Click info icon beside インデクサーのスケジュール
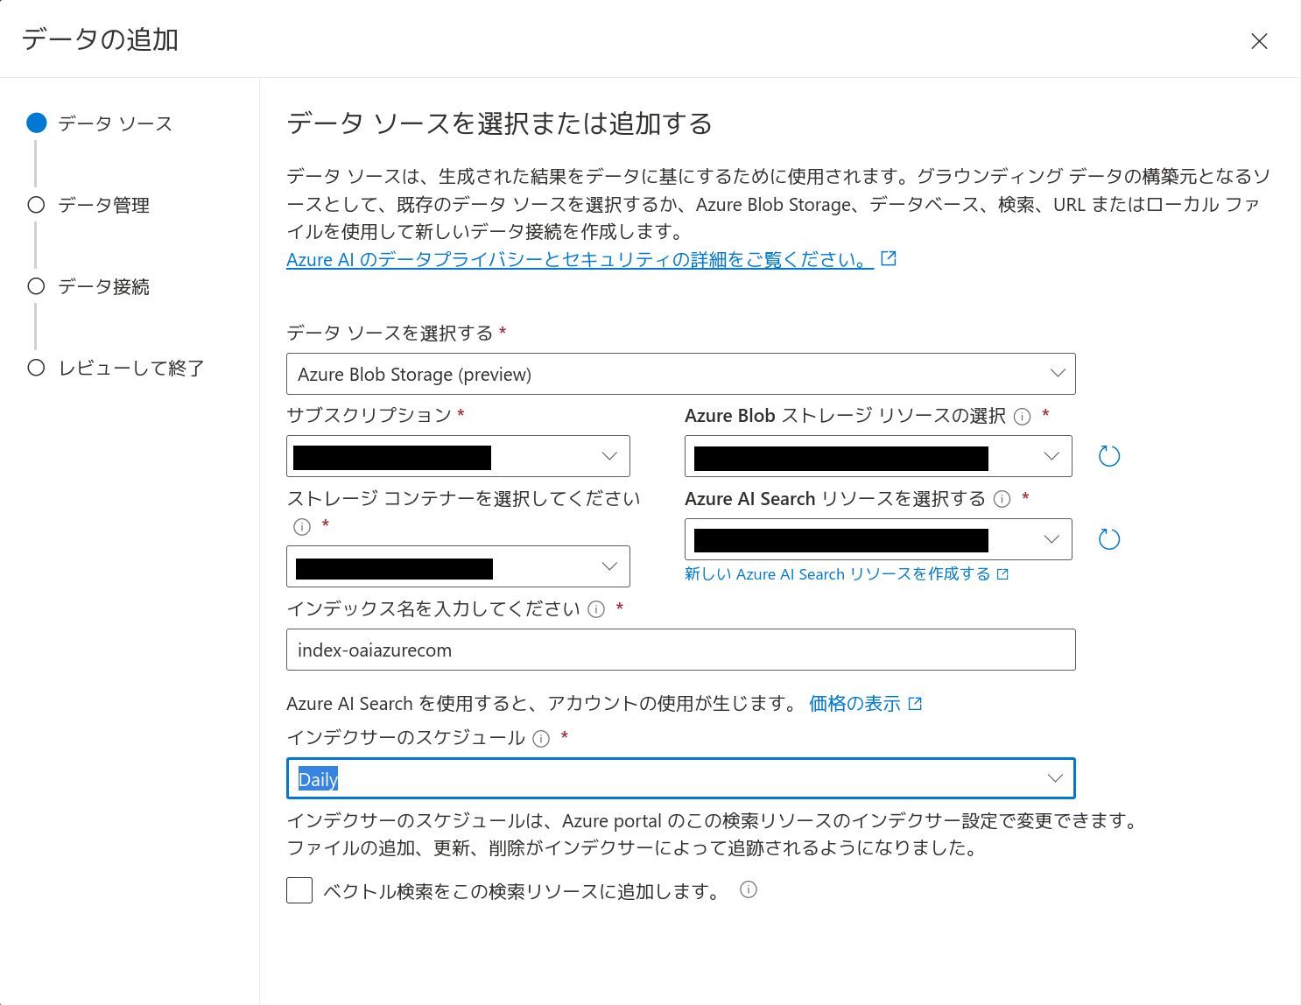The width and height of the screenshot is (1301, 1005). pyautogui.click(x=541, y=739)
